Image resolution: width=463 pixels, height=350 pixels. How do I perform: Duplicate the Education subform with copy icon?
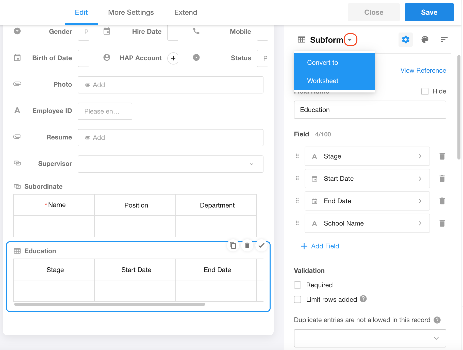233,245
